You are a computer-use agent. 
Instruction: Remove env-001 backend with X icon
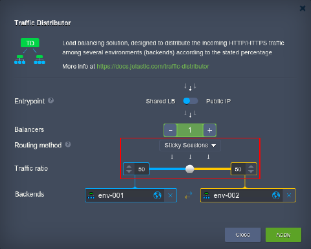tap(170, 195)
